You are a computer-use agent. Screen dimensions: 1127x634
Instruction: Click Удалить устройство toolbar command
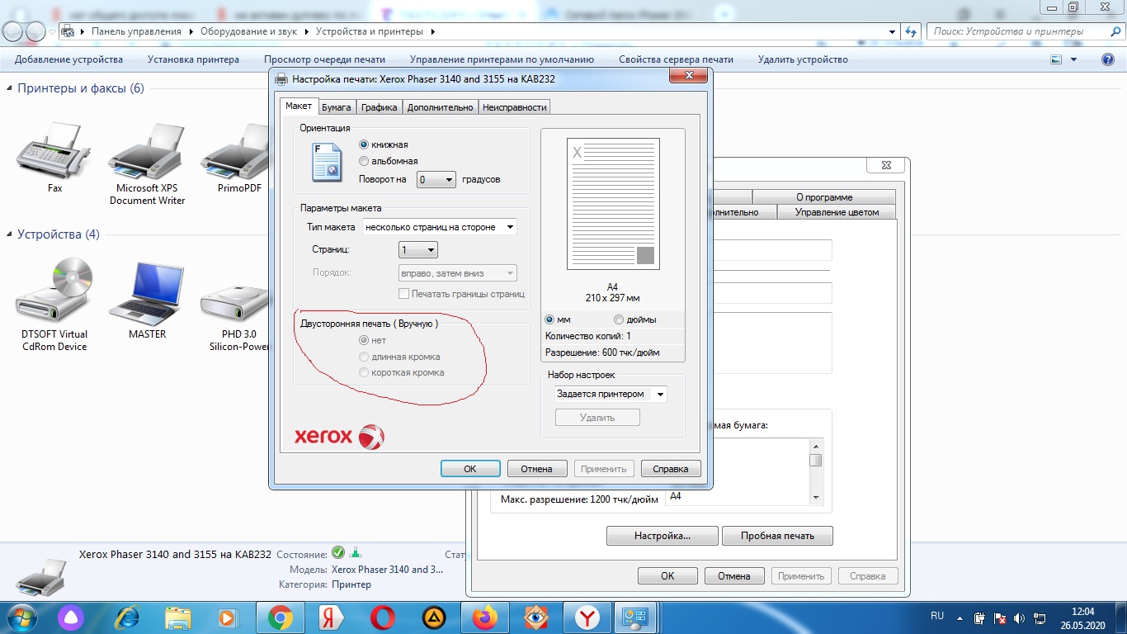pos(803,59)
